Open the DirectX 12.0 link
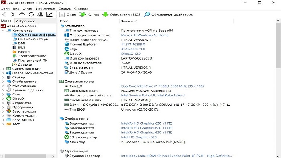This screenshot has height=158, width=281. (x=131, y=54)
